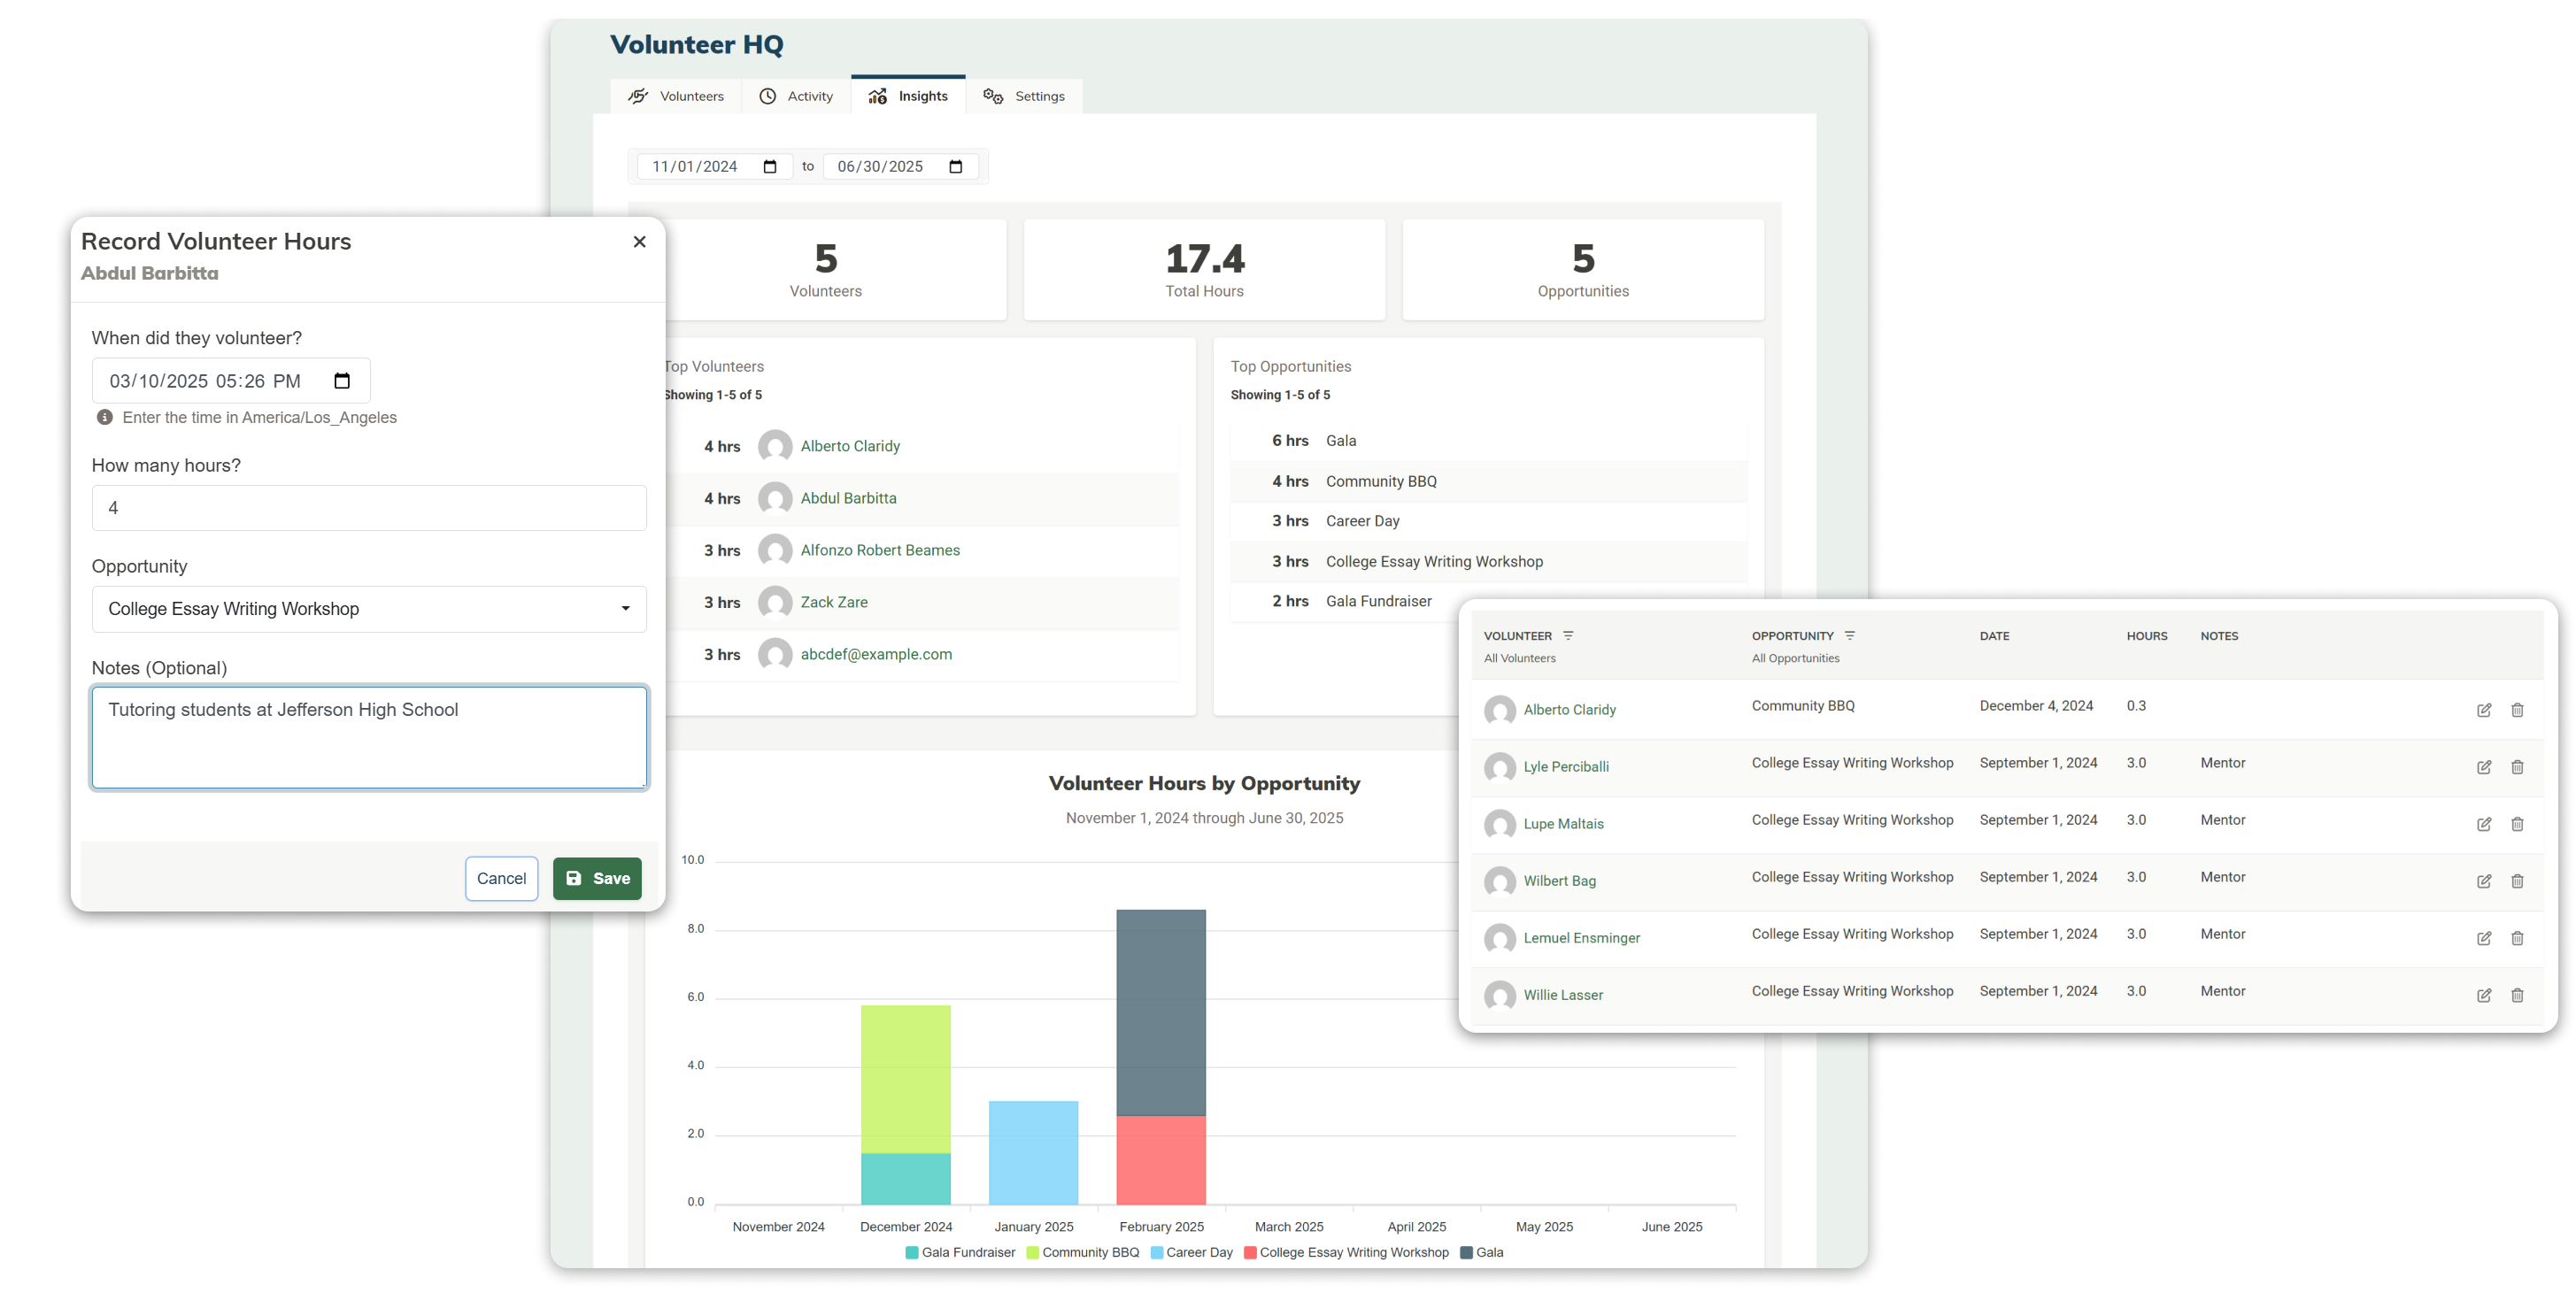This screenshot has height=1300, width=2576.
Task: Open calendar icon in volunteer date field
Action: click(342, 381)
